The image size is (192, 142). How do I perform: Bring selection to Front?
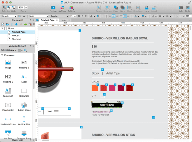pyautogui.click(x=116, y=8)
